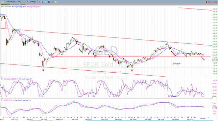
Task: Click the Jan 2014 label on time axis
Action: click(133, 119)
